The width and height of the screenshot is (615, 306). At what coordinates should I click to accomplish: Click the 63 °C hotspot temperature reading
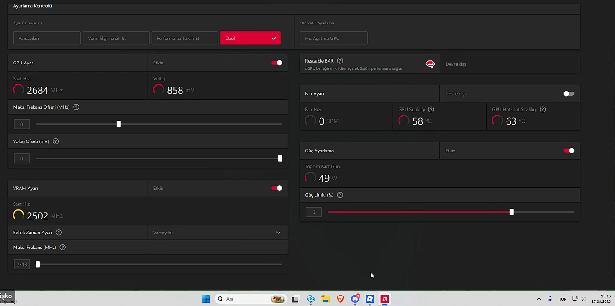pyautogui.click(x=516, y=121)
